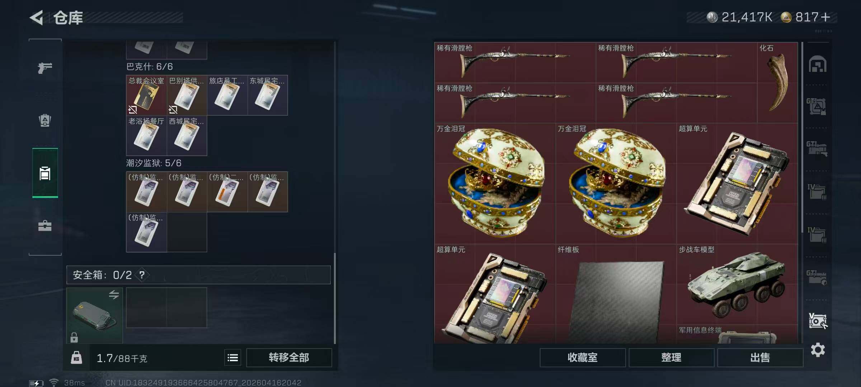Image resolution: width=861 pixels, height=387 pixels.
Task: Open the expansion box with magnifier icon
Action: 818,321
